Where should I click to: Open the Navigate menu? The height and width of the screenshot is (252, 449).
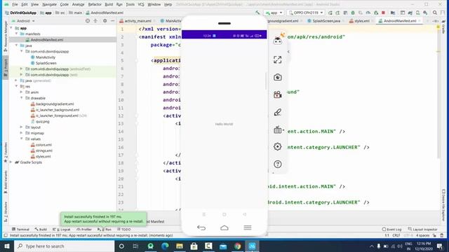[x=49, y=4]
